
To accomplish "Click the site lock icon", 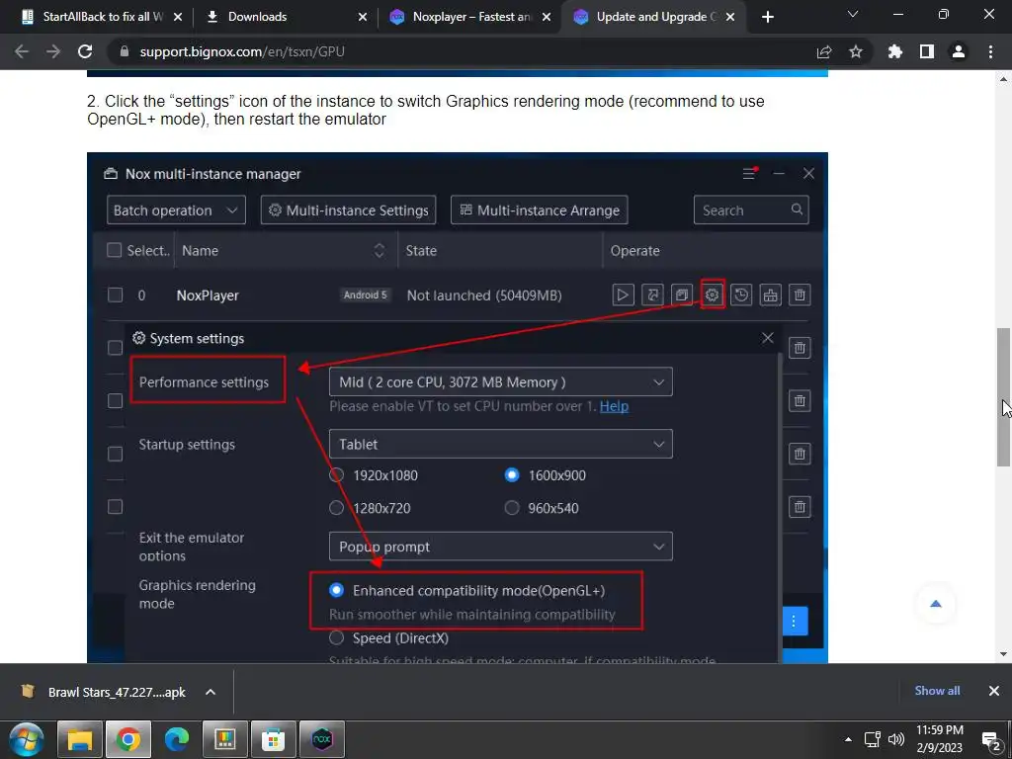I will coord(125,51).
